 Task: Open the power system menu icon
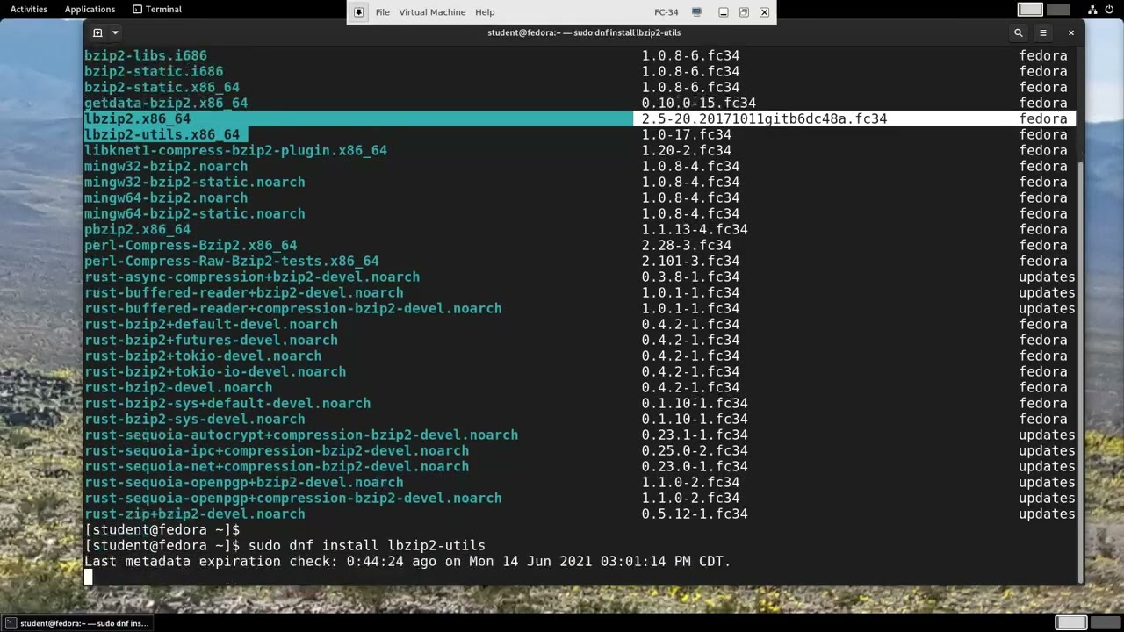(x=1109, y=9)
